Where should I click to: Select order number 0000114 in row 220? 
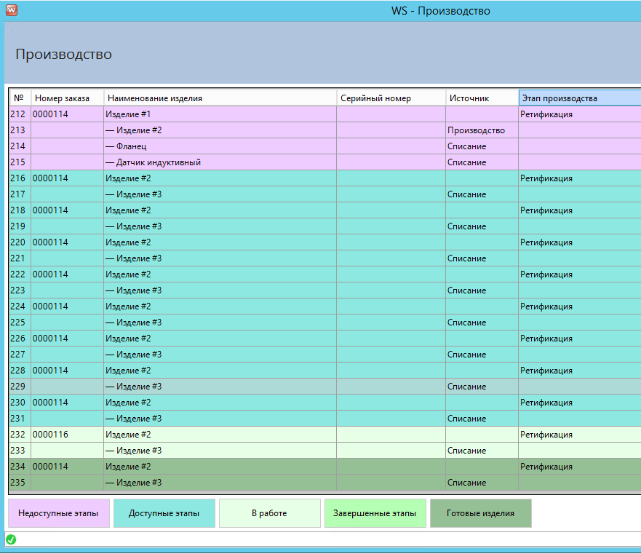click(x=68, y=242)
